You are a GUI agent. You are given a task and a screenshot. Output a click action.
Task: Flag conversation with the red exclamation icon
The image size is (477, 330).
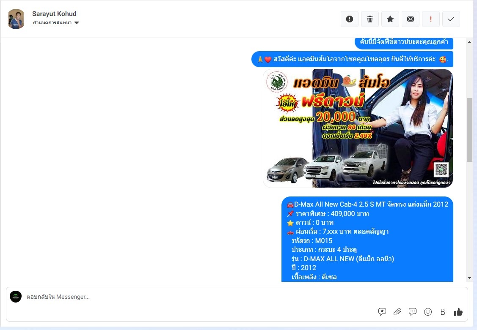(431, 19)
